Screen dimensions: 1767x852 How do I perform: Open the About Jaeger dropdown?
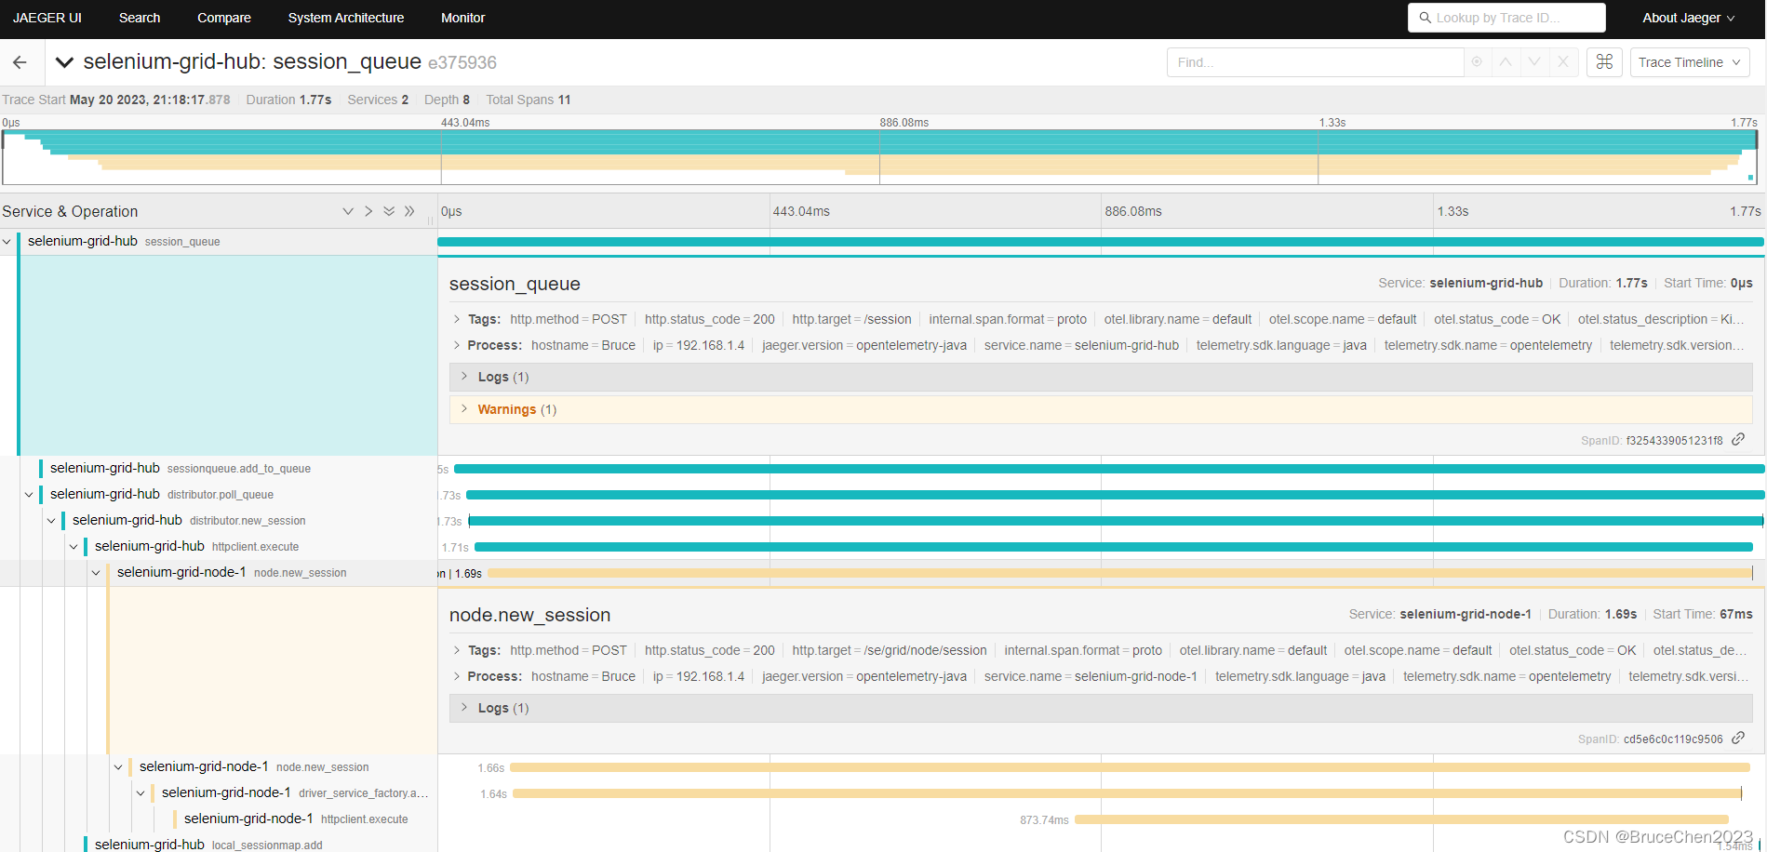click(x=1687, y=17)
